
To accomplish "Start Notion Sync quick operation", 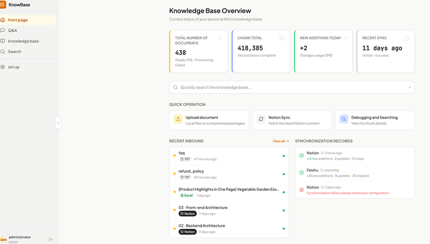I will [x=292, y=120].
